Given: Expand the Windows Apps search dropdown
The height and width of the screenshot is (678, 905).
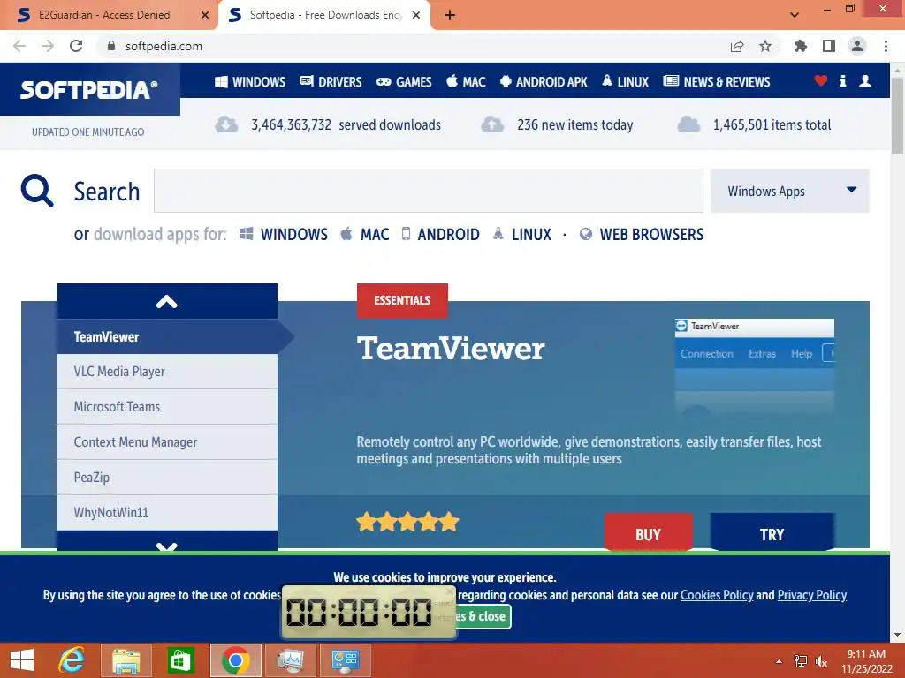Looking at the screenshot, I should tap(789, 191).
